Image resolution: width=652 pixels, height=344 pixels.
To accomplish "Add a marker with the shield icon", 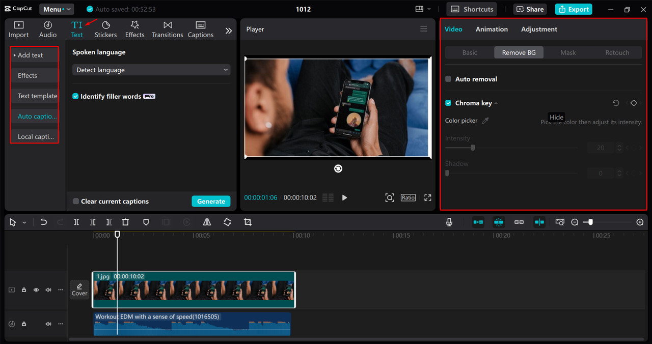I will click(146, 222).
